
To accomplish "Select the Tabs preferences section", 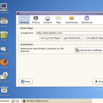I will [58, 20].
